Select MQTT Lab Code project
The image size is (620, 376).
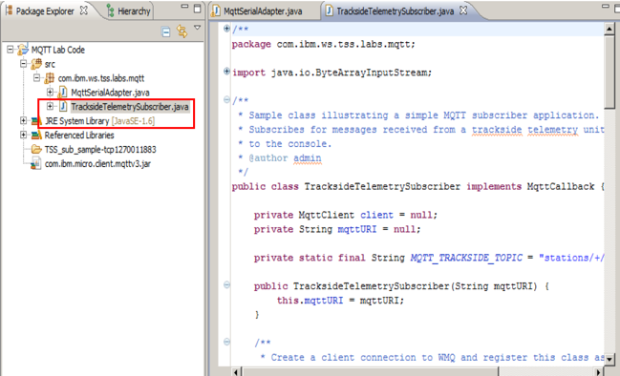point(57,50)
